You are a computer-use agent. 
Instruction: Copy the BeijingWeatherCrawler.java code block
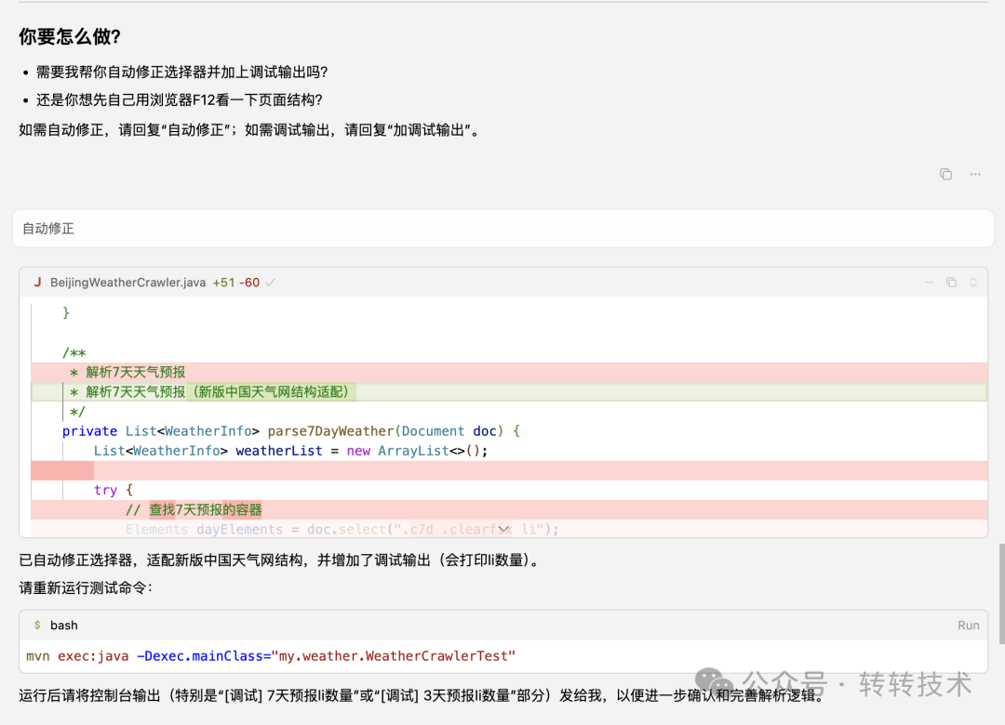951,283
